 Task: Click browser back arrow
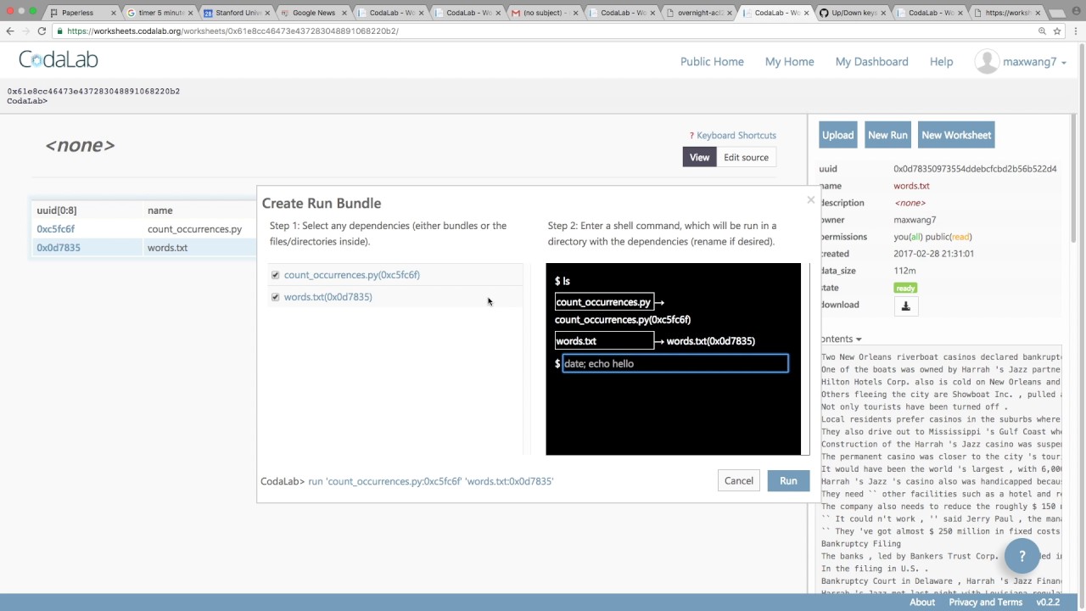(x=10, y=31)
